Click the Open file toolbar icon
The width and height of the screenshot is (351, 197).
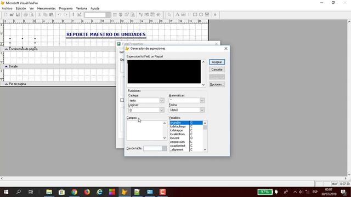point(12,15)
